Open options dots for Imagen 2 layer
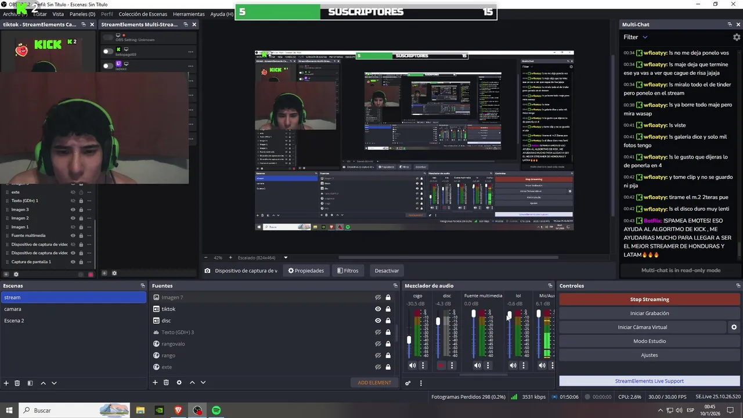Image resolution: width=743 pixels, height=418 pixels. tap(89, 218)
